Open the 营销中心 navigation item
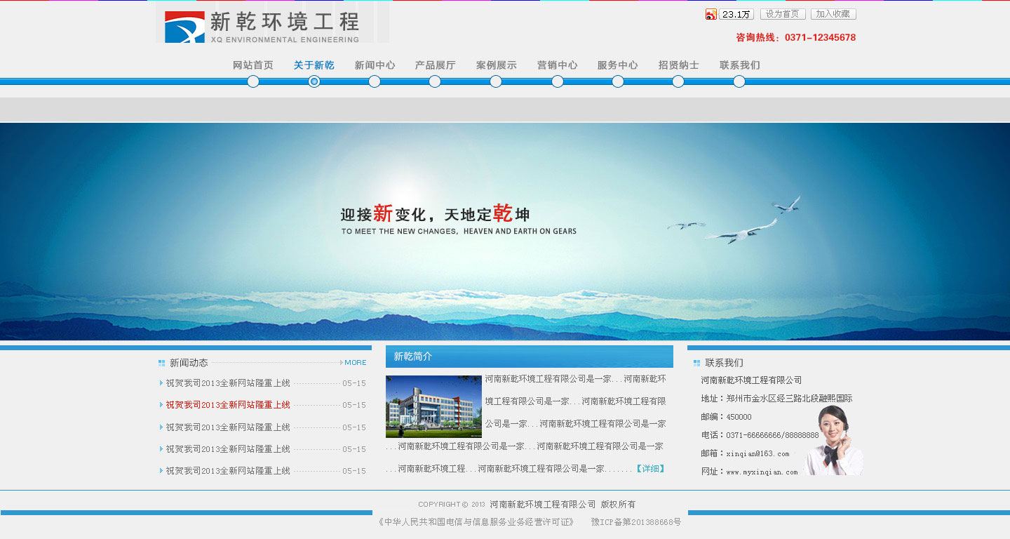Screen dimensions: 1010x539 558,65
